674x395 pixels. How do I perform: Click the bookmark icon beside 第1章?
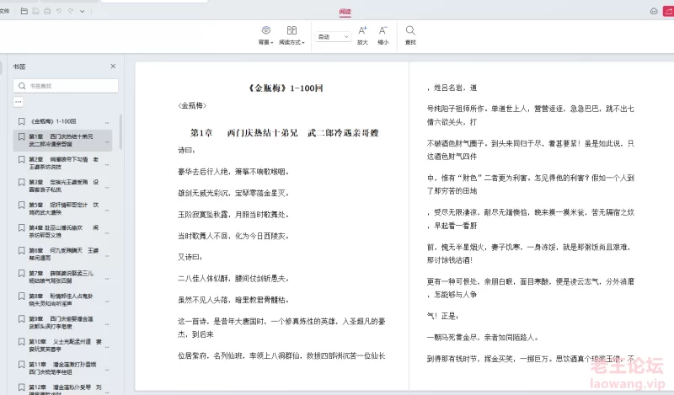22,136
